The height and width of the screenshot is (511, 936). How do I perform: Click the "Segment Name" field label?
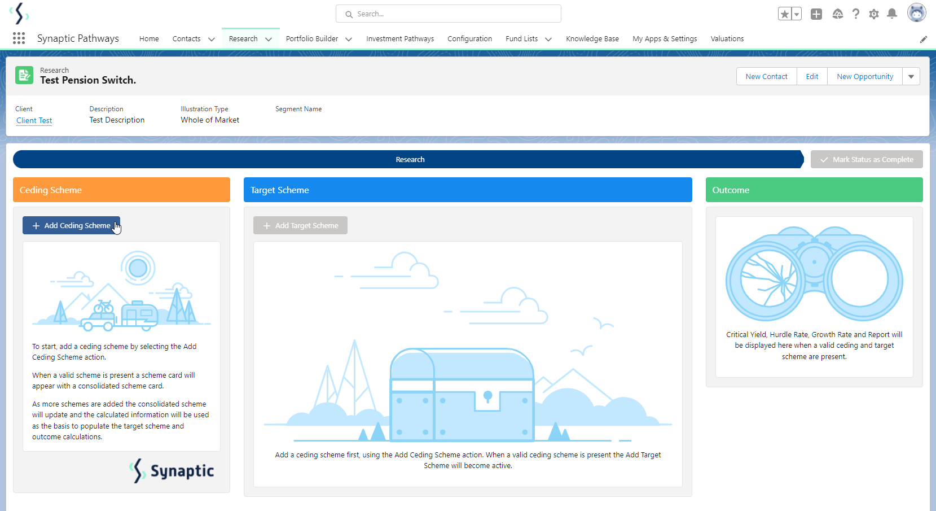pyautogui.click(x=298, y=109)
